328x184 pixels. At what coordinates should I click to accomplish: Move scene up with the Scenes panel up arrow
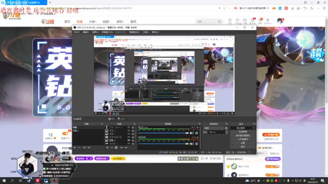click(x=84, y=148)
